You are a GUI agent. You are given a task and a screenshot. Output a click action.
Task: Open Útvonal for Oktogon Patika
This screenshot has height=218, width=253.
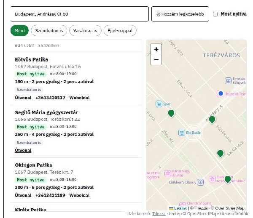(23, 195)
